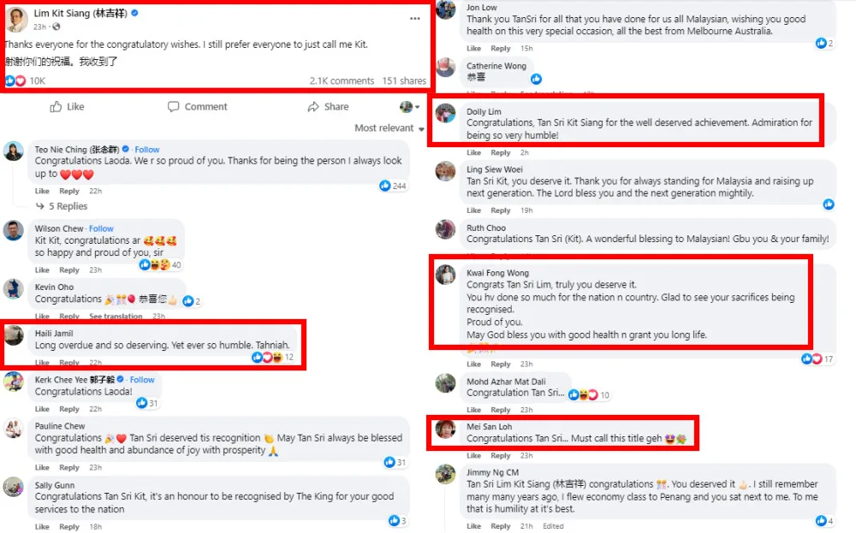Open the profile switcher dropdown beside Share
Image resolution: width=856 pixels, height=533 pixels.
click(x=410, y=107)
